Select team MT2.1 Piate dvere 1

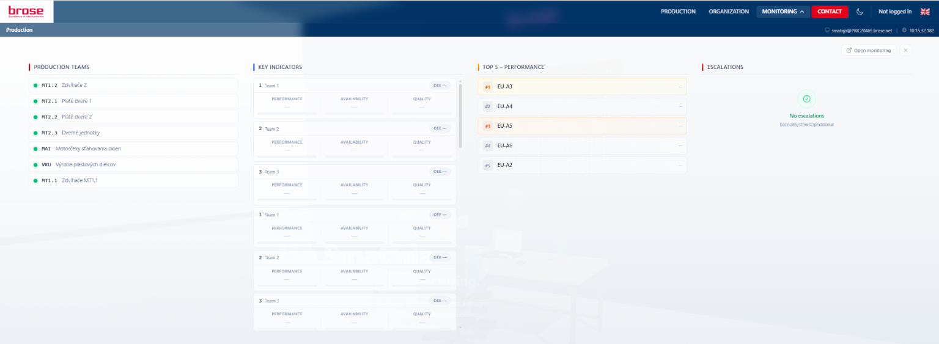133,101
